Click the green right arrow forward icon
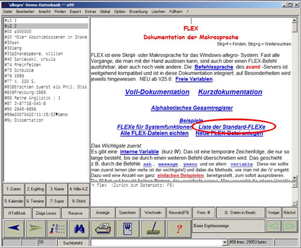Screen dimensions: 301x248 click(x=36, y=228)
